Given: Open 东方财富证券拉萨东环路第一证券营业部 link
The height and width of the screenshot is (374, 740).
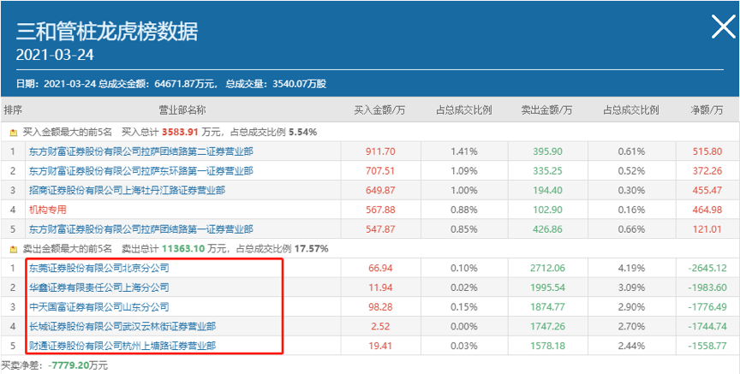Looking at the screenshot, I should (140, 171).
